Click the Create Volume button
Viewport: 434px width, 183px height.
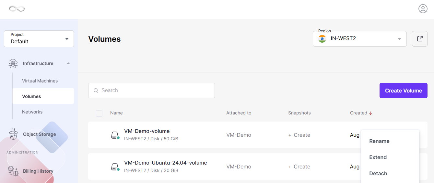click(404, 91)
